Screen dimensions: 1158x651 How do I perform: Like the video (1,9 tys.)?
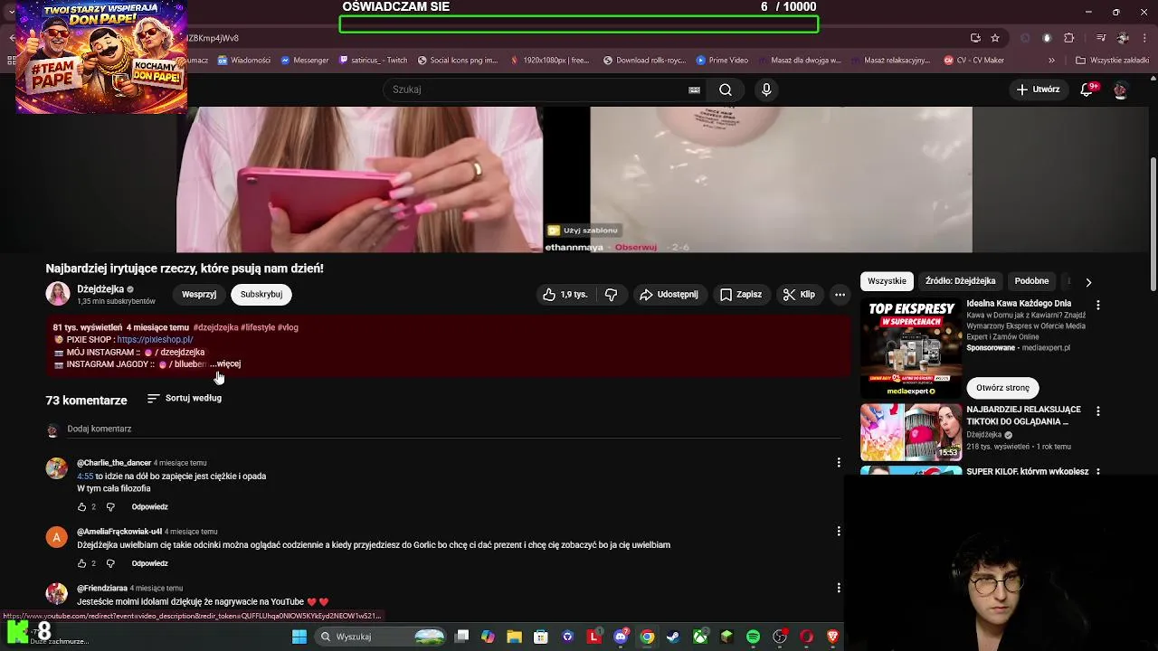click(565, 294)
